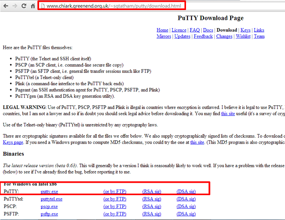Viewport: 285px width, 220px height.
Task: Click the browser back arrow
Action: [5, 6]
